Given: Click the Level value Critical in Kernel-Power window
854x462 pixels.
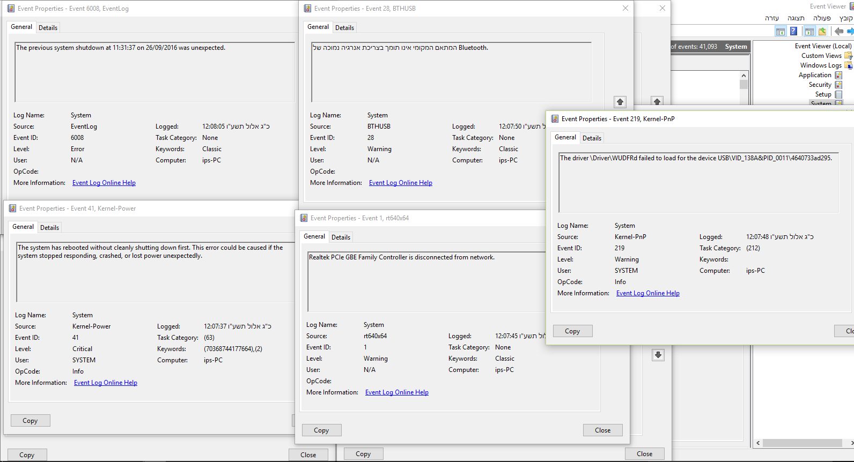Looking at the screenshot, I should coord(82,349).
